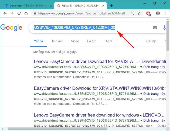Open Lenovo EasyCamera driver Download for XP,VISTA result

tap(100, 61)
